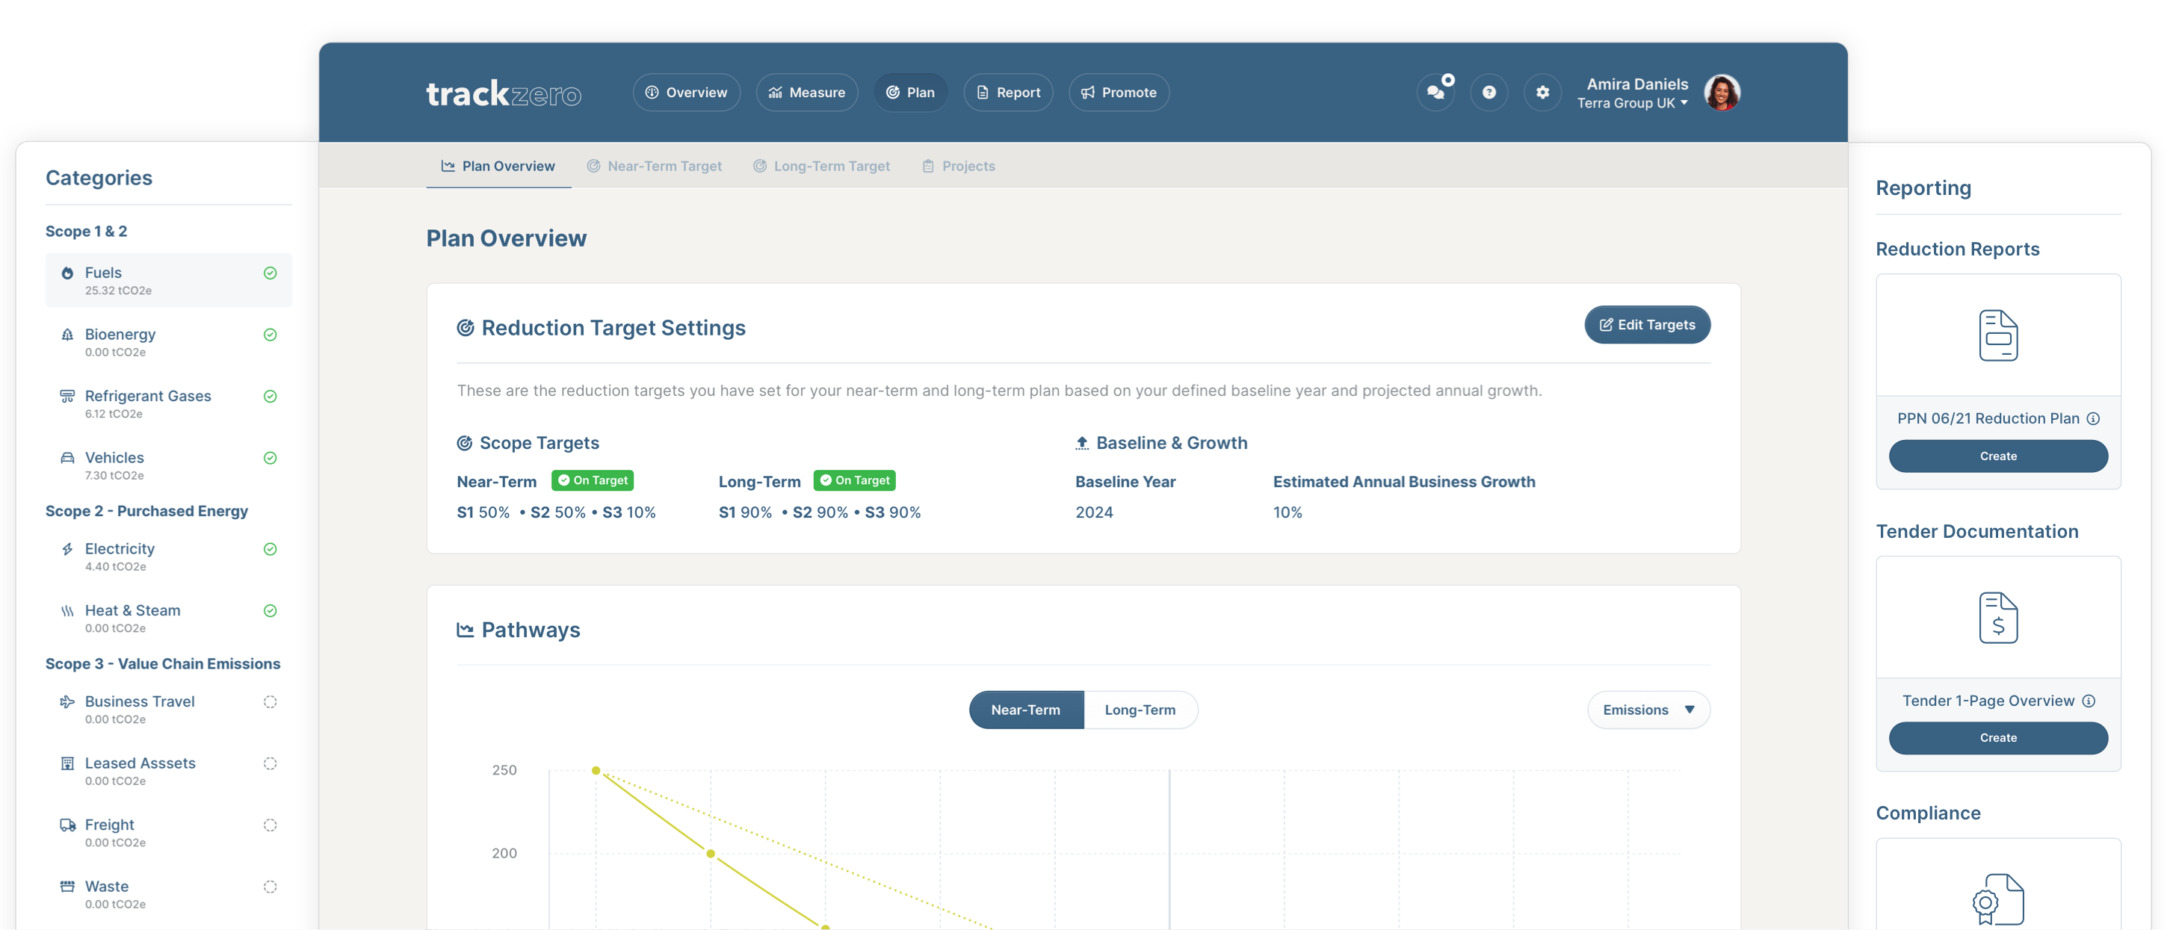Switch to the Long-Term Target sub-tab

click(x=821, y=167)
